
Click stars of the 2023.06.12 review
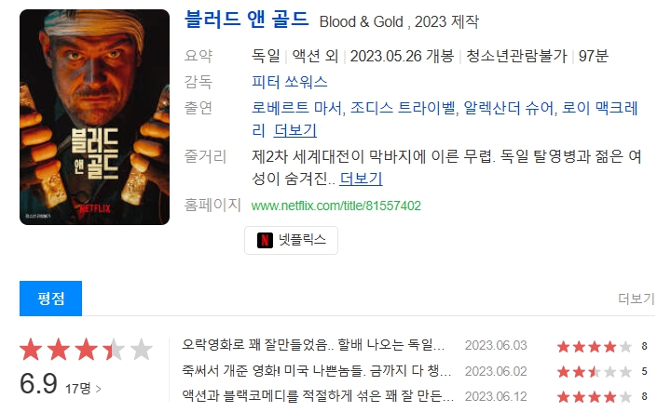(595, 396)
